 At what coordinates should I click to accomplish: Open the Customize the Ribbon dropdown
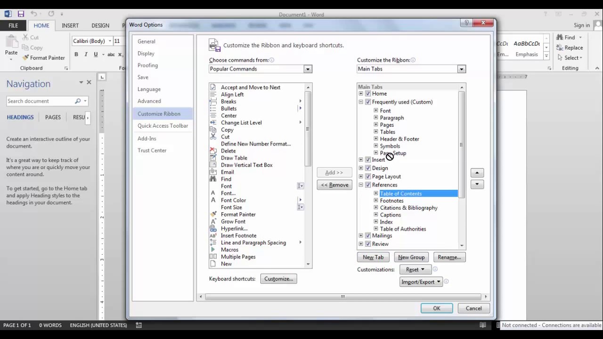pyautogui.click(x=461, y=69)
